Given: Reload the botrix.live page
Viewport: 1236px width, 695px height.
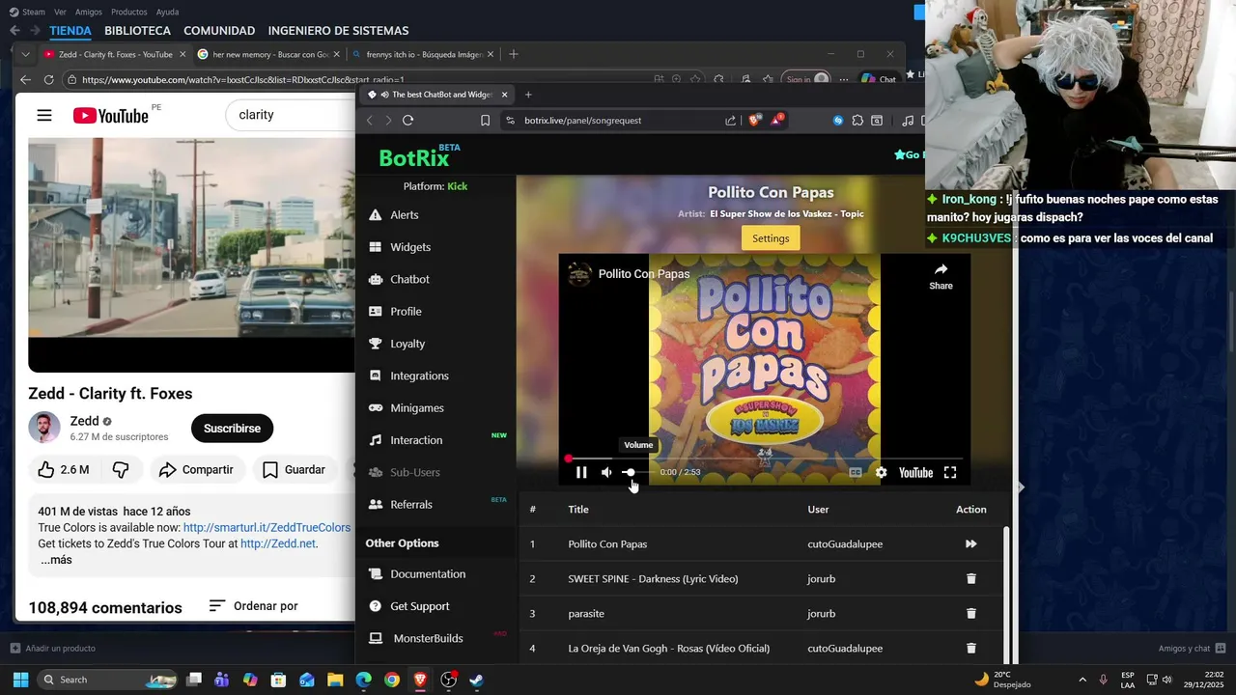Looking at the screenshot, I should pos(407,121).
